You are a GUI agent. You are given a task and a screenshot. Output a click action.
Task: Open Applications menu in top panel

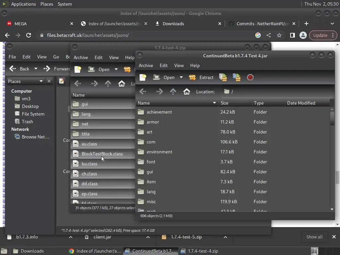pyautogui.click(x=24, y=4)
